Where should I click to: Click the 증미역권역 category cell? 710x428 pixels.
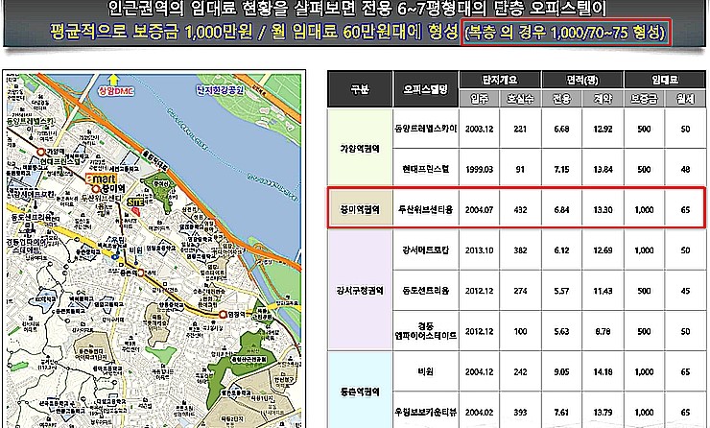(361, 210)
